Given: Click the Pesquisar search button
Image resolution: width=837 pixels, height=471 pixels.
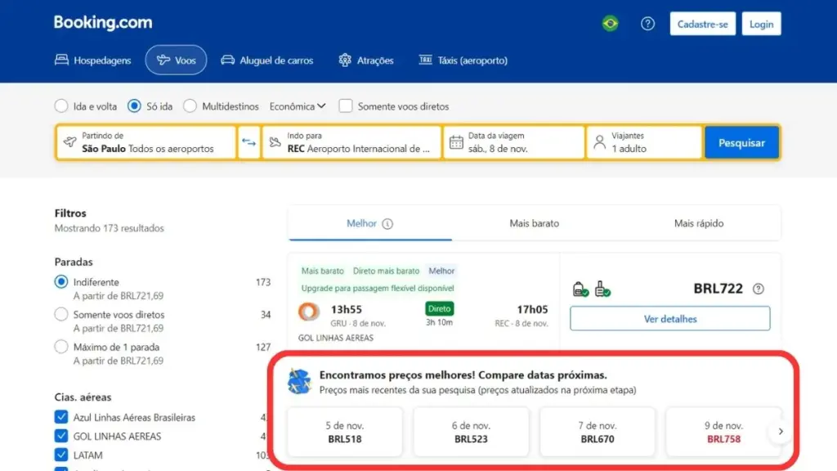Looking at the screenshot, I should (x=741, y=142).
